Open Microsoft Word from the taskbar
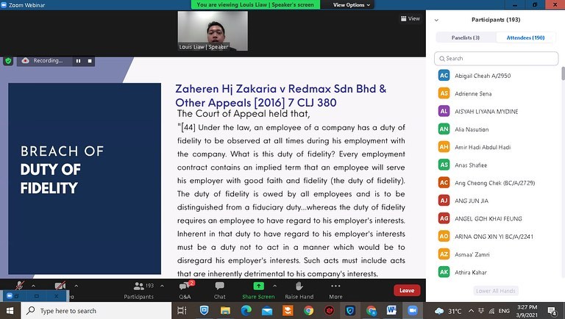This screenshot has height=319, width=565. (391, 311)
